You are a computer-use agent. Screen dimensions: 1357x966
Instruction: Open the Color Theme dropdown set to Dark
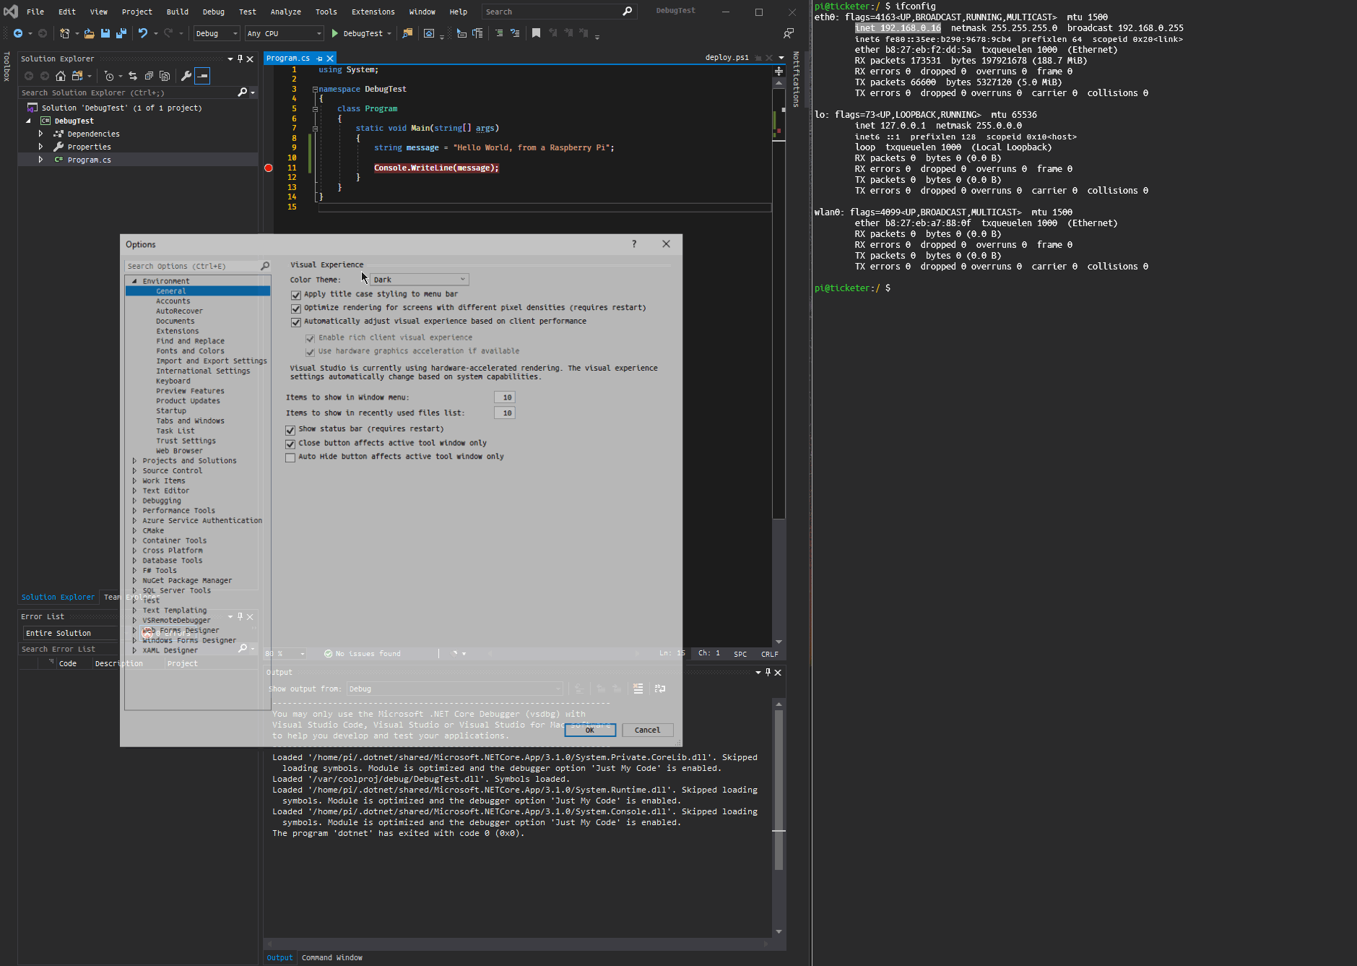419,280
